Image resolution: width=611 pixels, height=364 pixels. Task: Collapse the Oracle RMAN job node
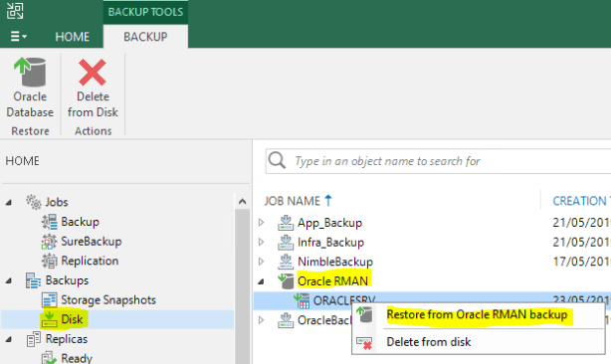coord(261,281)
